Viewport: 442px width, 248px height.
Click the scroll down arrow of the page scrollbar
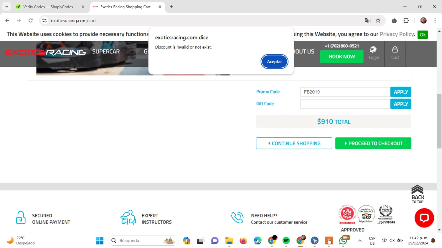click(x=439, y=230)
